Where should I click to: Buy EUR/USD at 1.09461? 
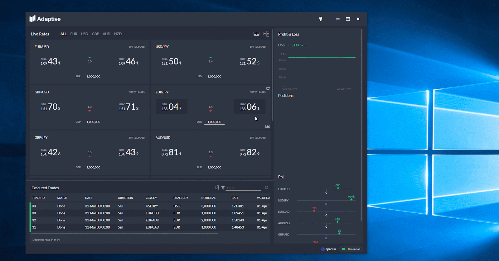click(128, 61)
